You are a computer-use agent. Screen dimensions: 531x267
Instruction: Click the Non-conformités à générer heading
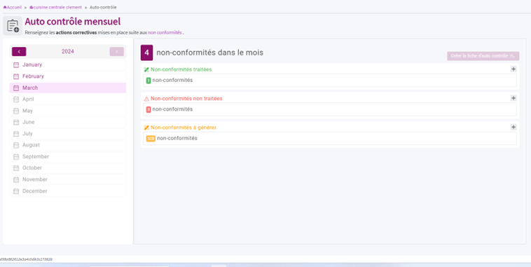click(x=184, y=128)
